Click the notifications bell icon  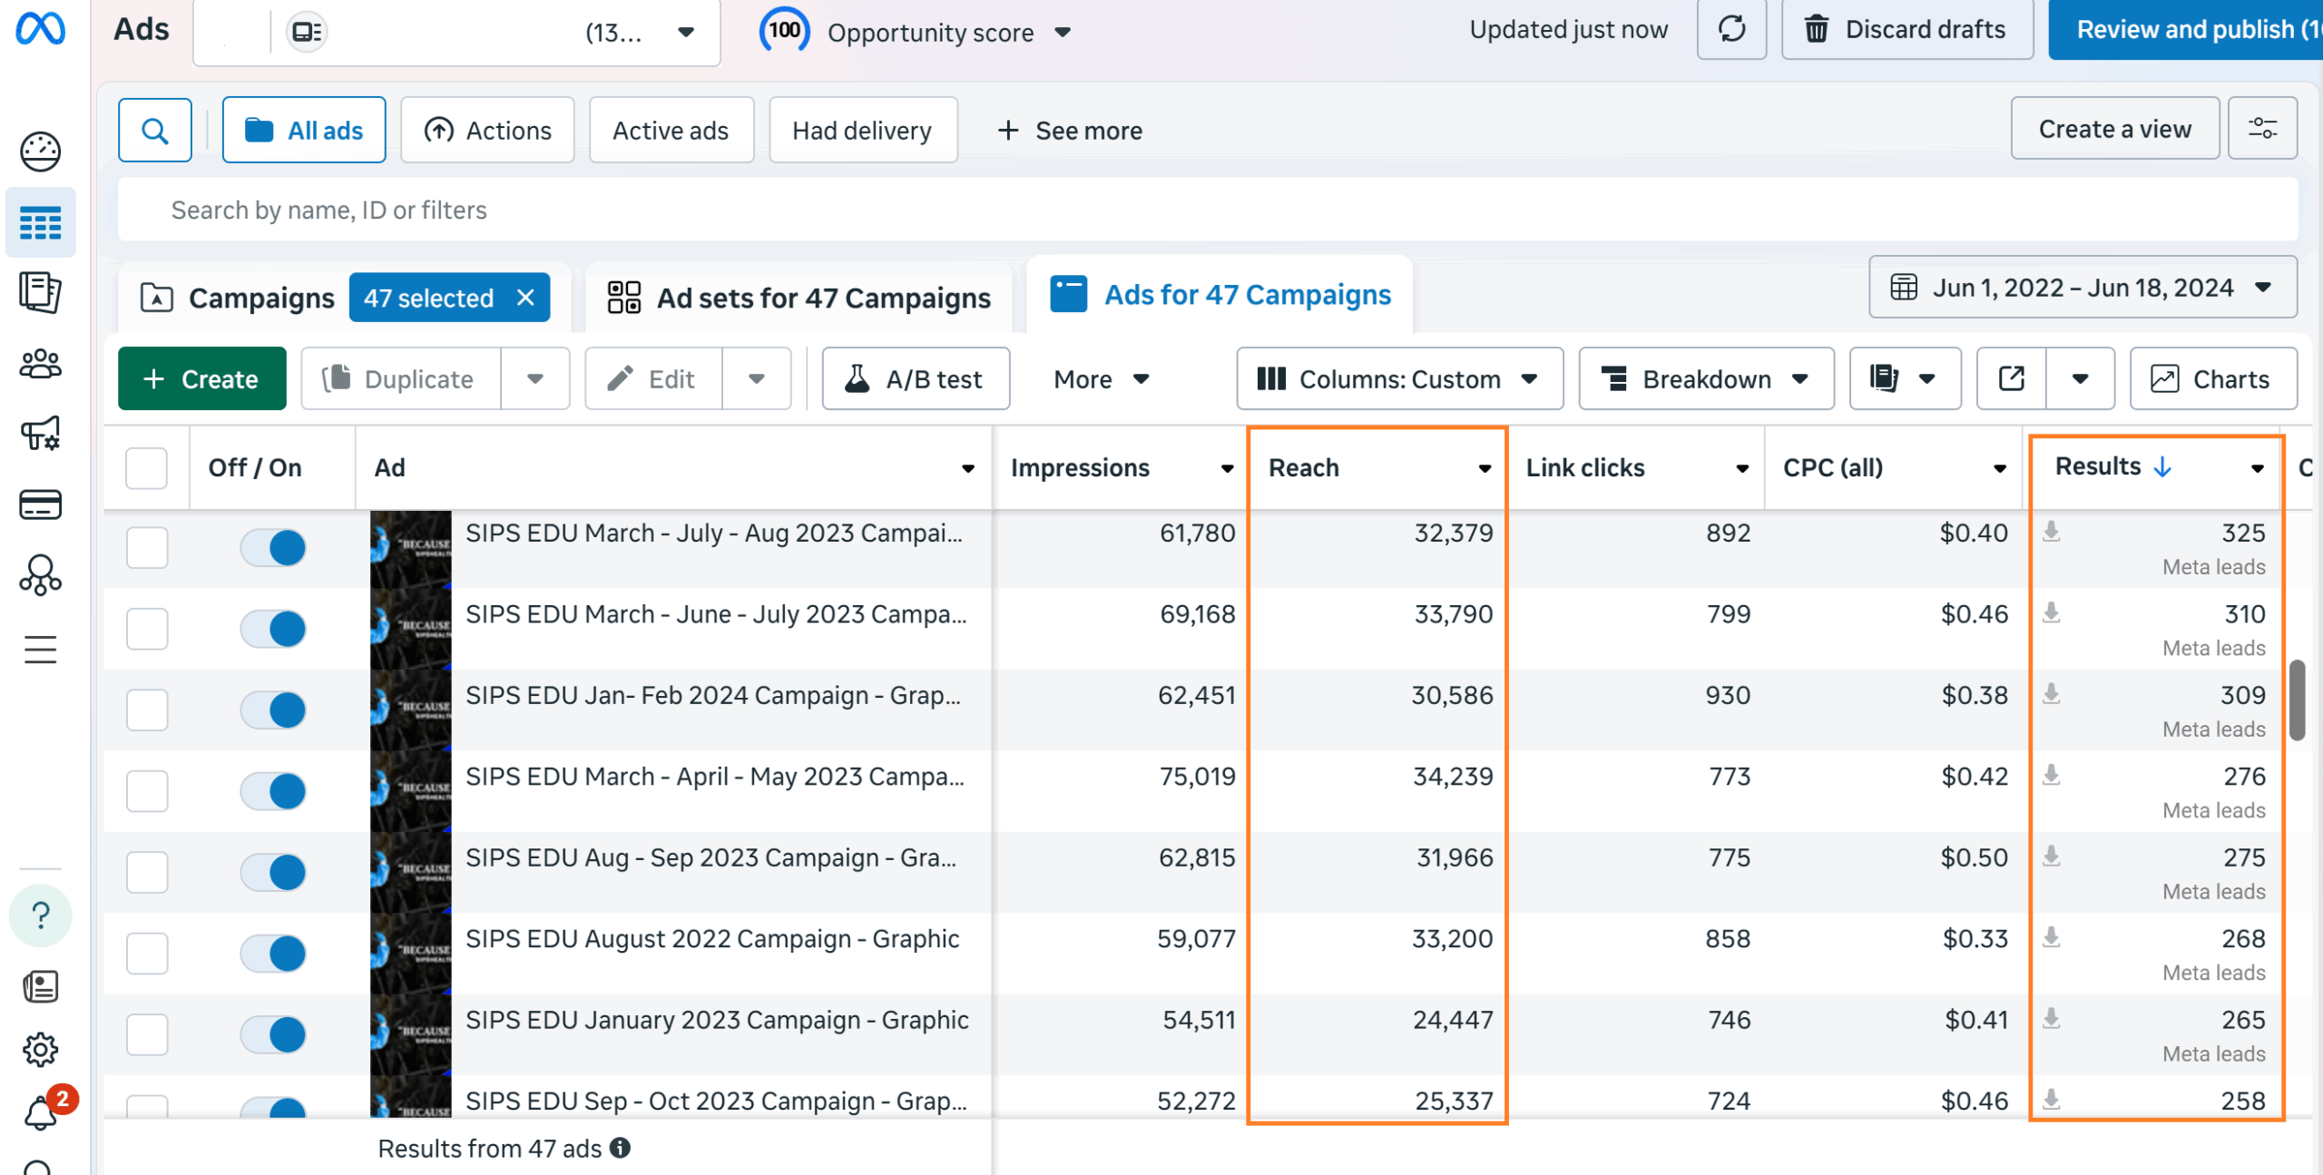pos(40,1113)
